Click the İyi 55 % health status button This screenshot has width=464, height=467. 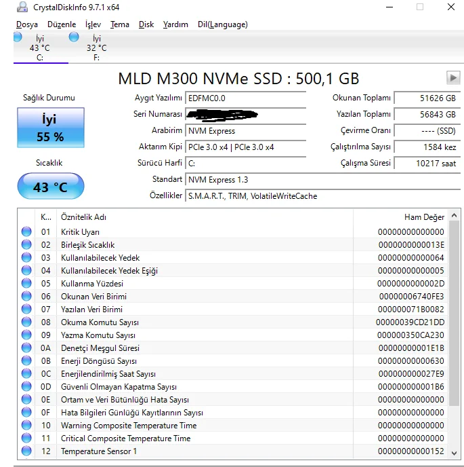tap(51, 128)
